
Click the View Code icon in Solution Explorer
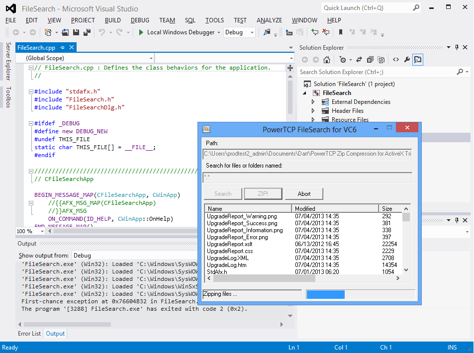point(396,60)
